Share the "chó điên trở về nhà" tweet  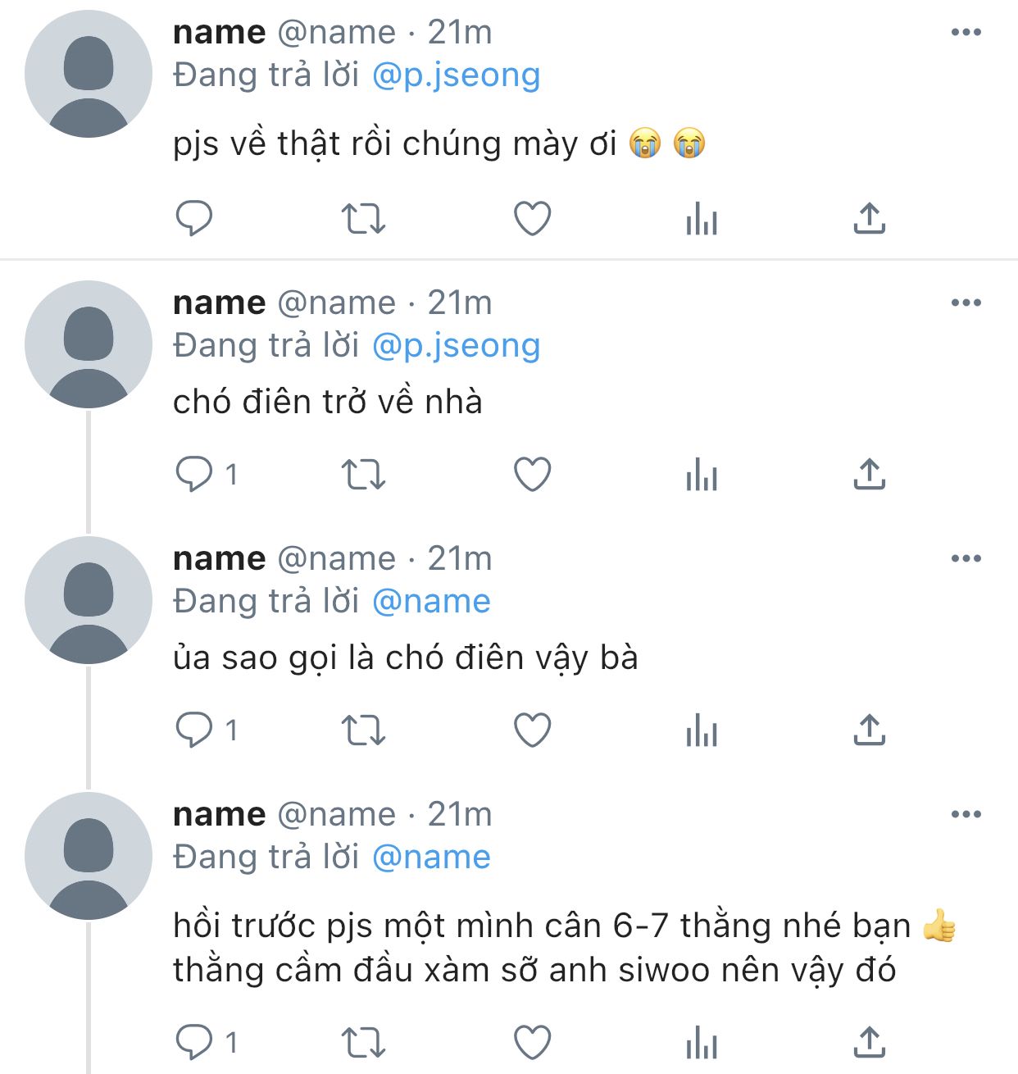coord(869,474)
